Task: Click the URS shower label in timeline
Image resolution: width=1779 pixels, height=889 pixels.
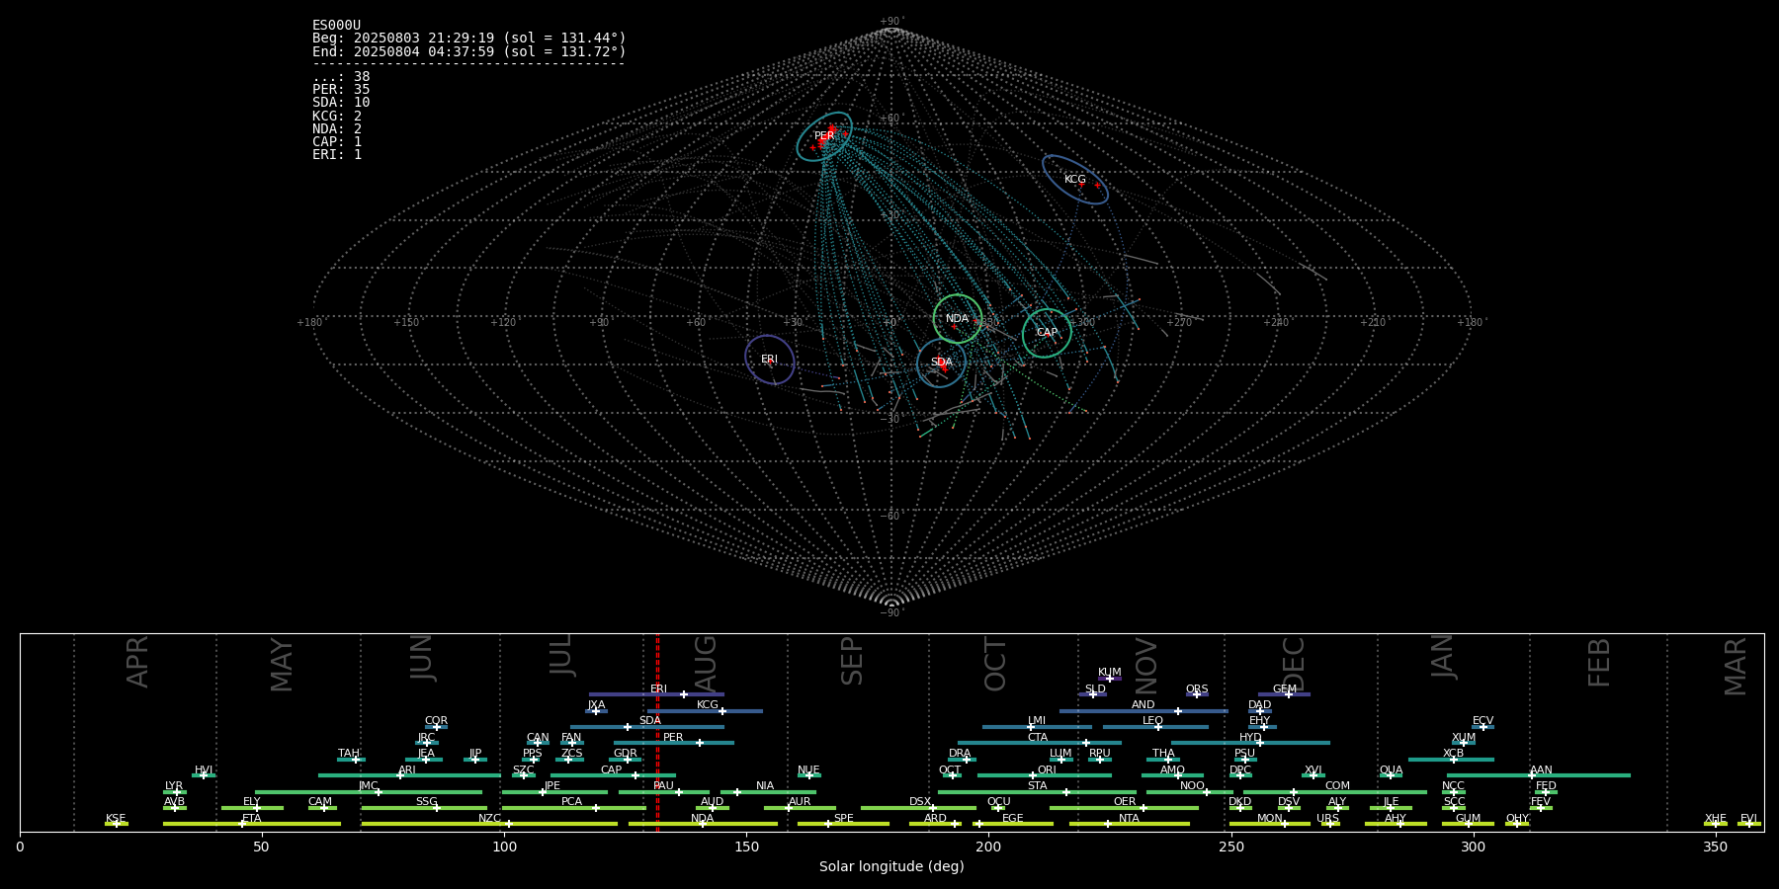Action: click(1327, 819)
